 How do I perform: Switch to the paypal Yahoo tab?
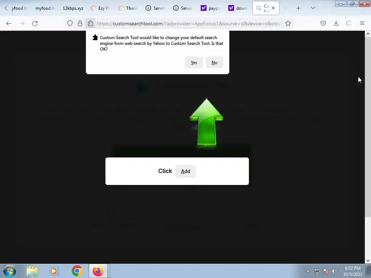coord(210,8)
